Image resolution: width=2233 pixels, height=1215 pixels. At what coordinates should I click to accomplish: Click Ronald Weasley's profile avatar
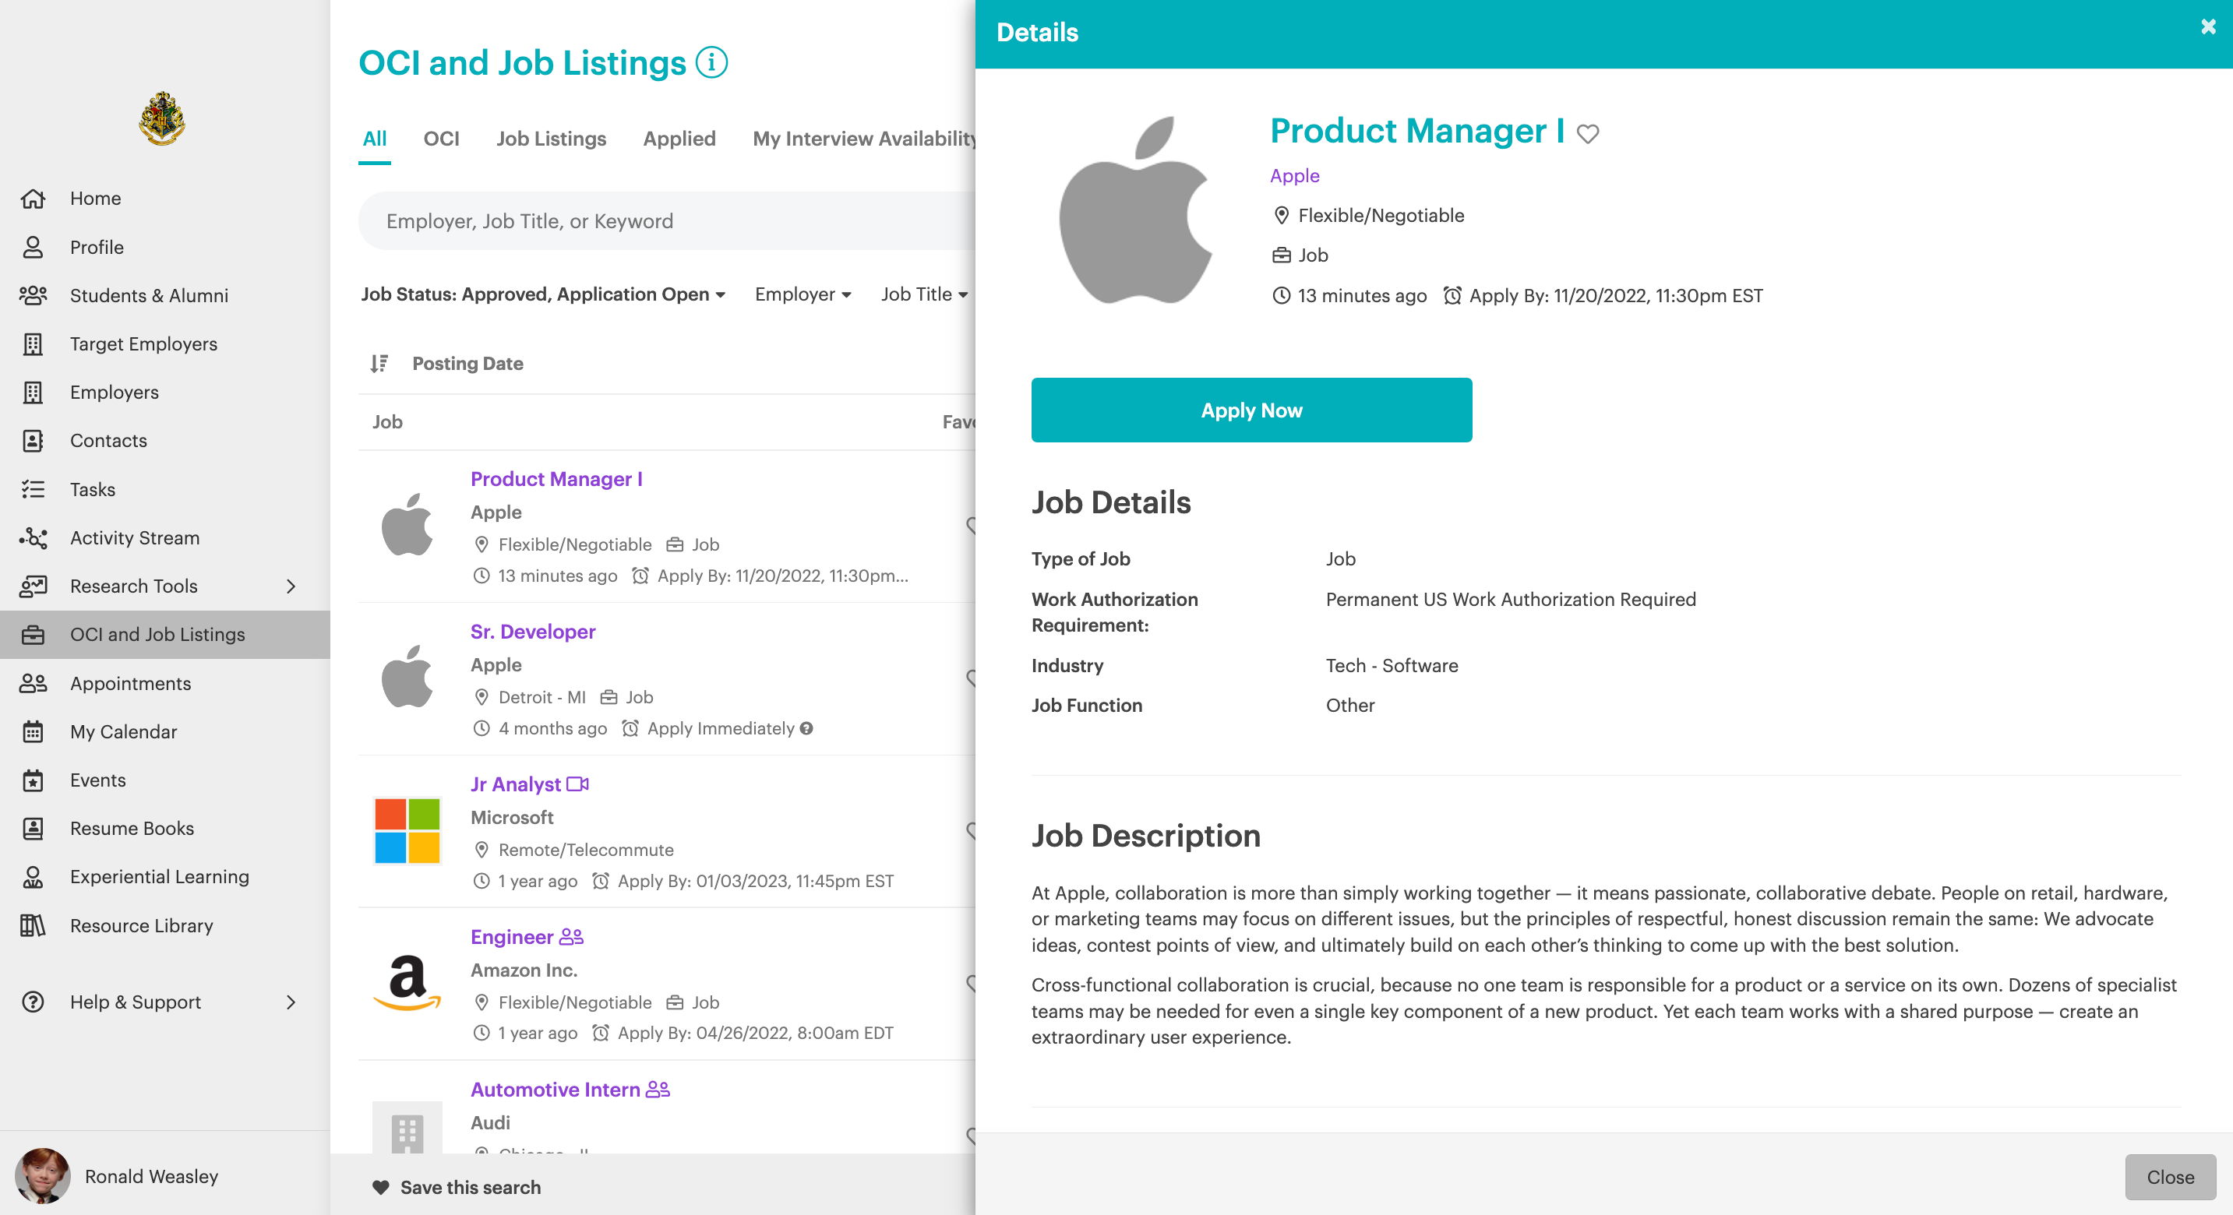[43, 1176]
